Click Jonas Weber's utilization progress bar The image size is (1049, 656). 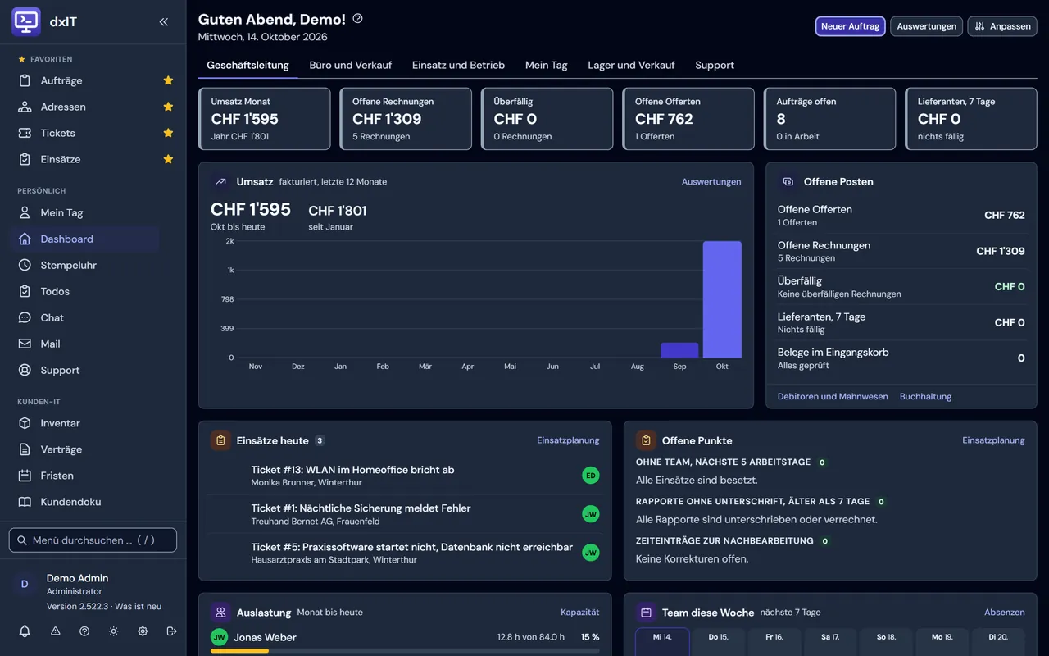tap(405, 651)
